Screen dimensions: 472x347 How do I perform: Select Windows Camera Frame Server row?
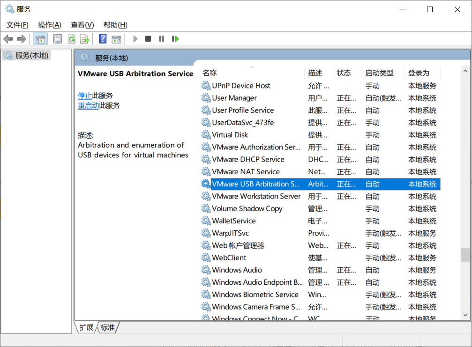click(320, 307)
